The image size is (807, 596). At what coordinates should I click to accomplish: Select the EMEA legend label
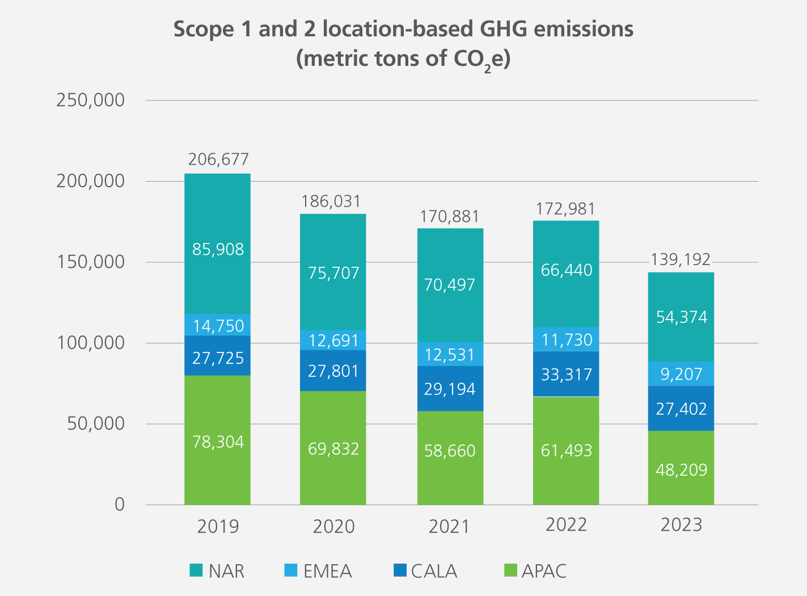(327, 571)
